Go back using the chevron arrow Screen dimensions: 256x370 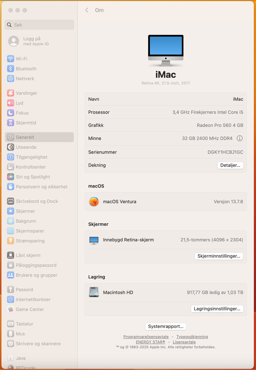click(x=87, y=10)
